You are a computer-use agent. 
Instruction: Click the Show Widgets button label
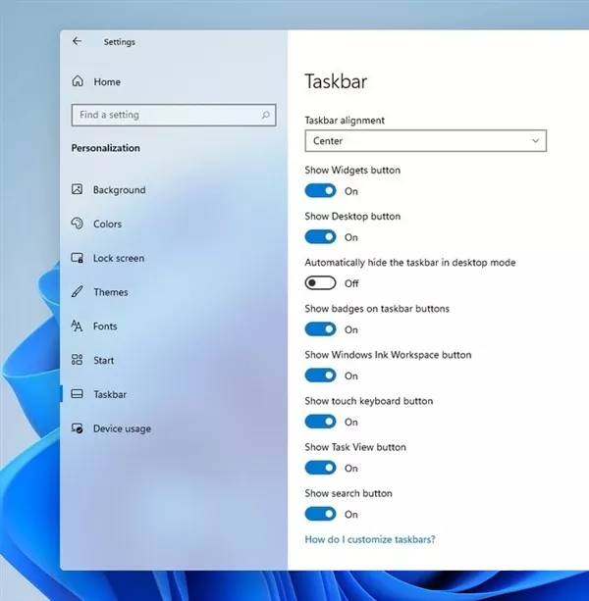[x=352, y=171]
